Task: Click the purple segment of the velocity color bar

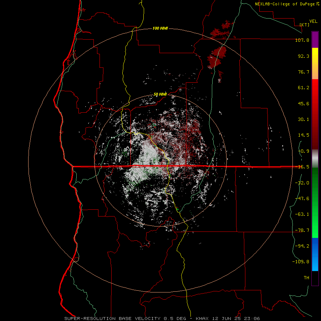Action: [315, 40]
